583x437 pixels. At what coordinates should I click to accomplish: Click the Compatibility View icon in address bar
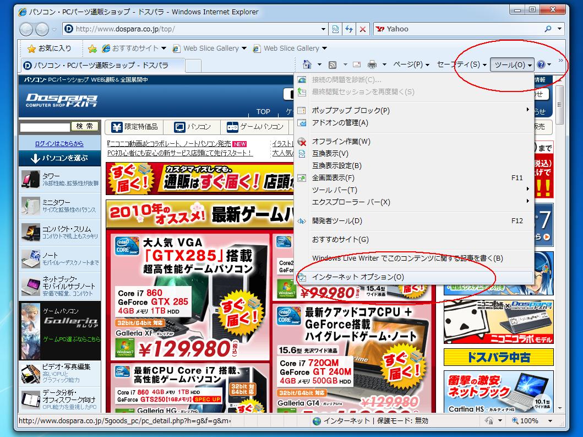[x=335, y=29]
